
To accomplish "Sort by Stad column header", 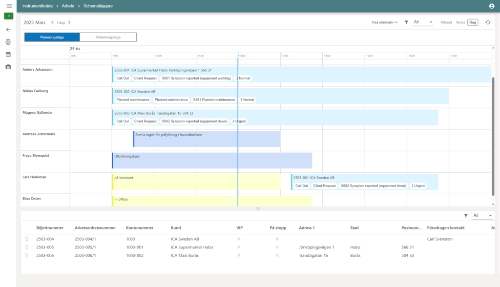I will (x=354, y=227).
